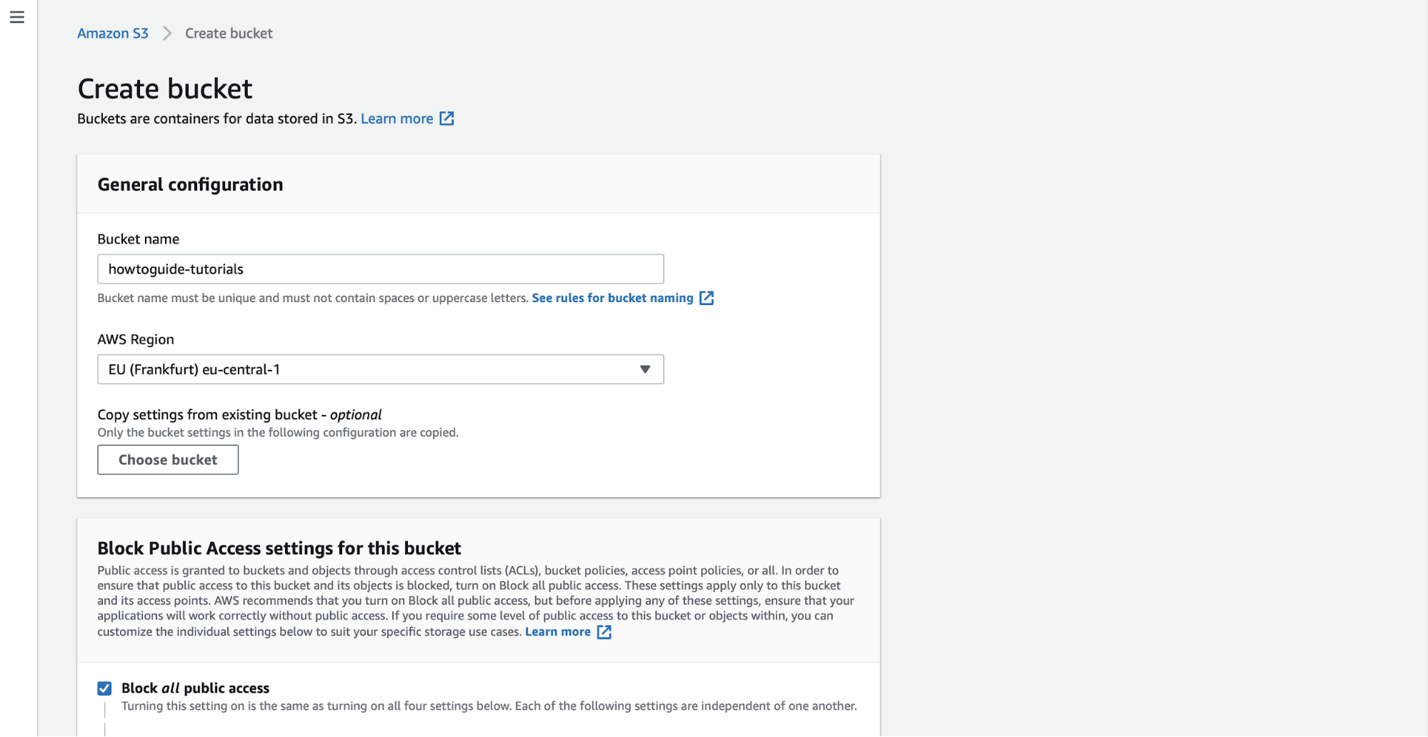Click the General configuration section header
This screenshot has height=737, width=1428.
pyautogui.click(x=190, y=185)
